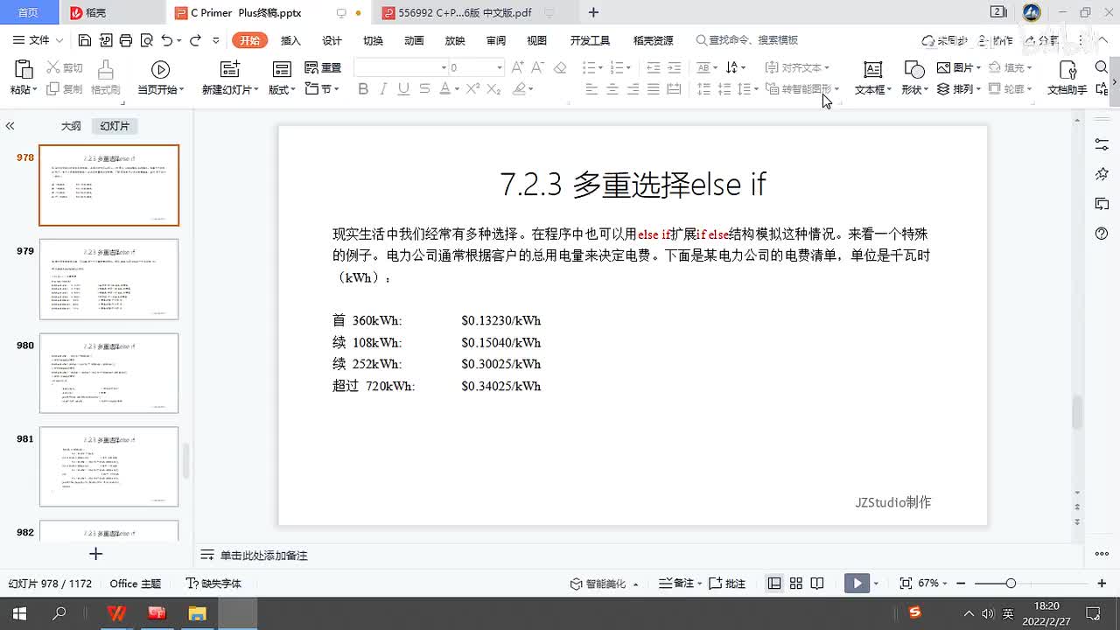Decrease indent level icon
Viewport: 1120px width, 630px height.
(x=653, y=67)
